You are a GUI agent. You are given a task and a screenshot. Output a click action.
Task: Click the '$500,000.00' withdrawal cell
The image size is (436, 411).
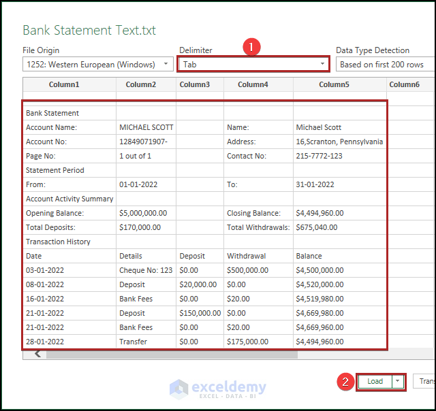(x=258, y=270)
